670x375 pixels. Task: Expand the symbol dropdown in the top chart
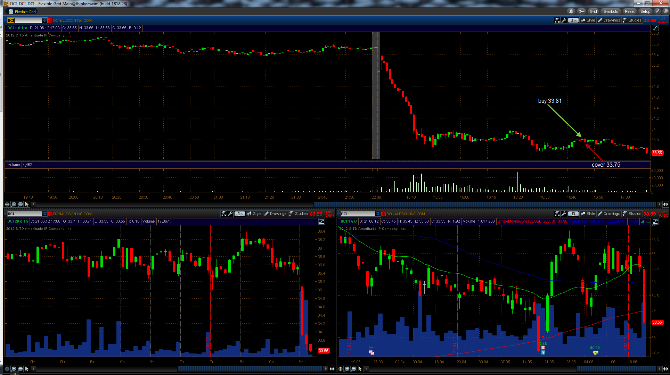coord(45,20)
